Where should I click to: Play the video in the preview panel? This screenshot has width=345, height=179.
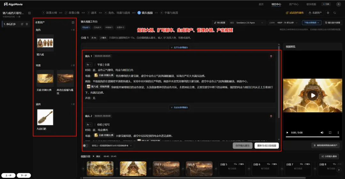[313, 96]
